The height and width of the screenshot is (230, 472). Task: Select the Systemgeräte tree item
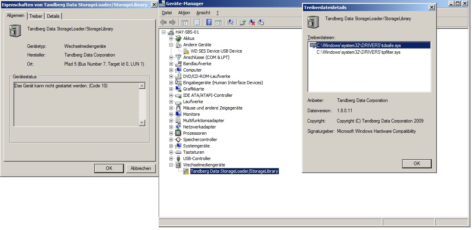point(196,146)
